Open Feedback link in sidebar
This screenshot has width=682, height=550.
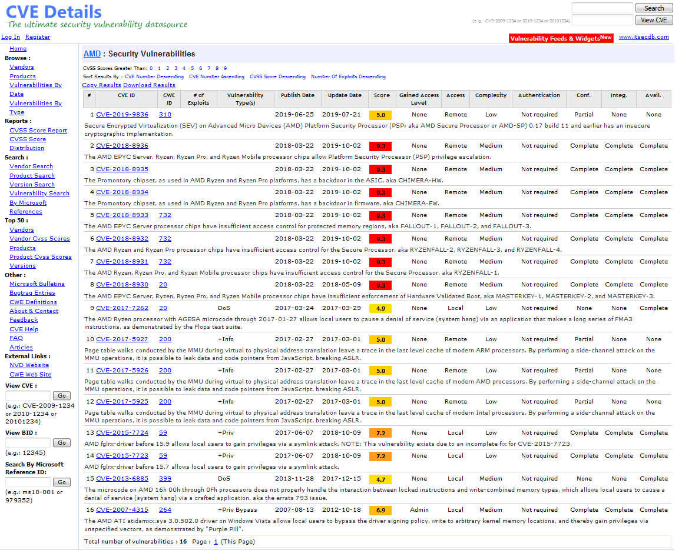(x=24, y=320)
